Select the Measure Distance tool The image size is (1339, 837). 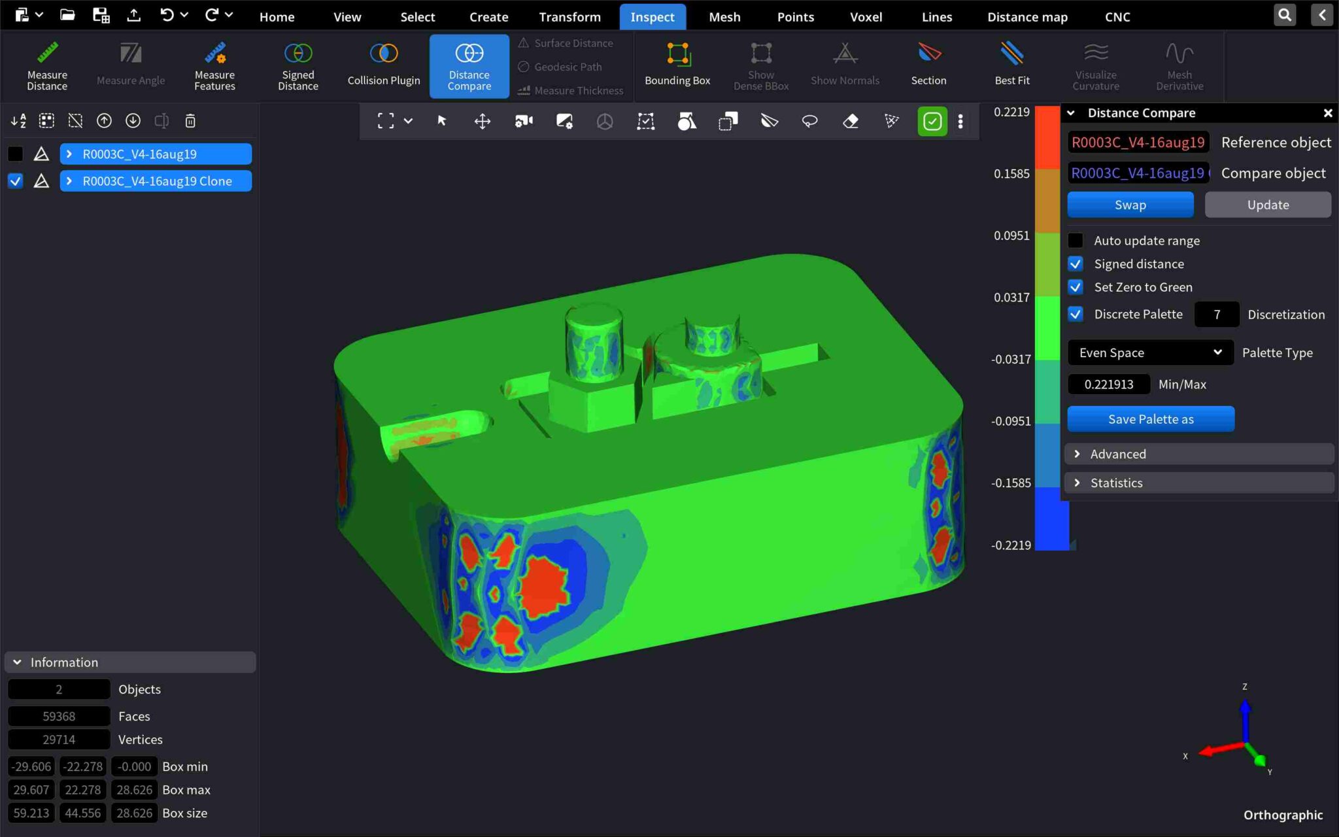(x=46, y=65)
